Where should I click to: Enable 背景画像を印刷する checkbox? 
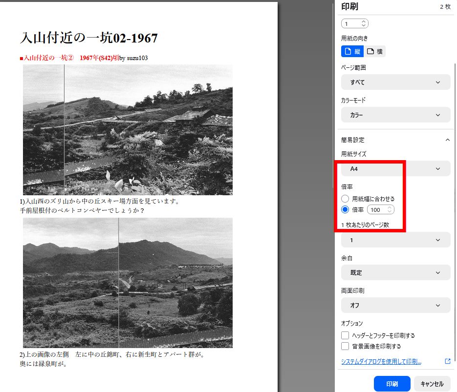pyautogui.click(x=345, y=346)
